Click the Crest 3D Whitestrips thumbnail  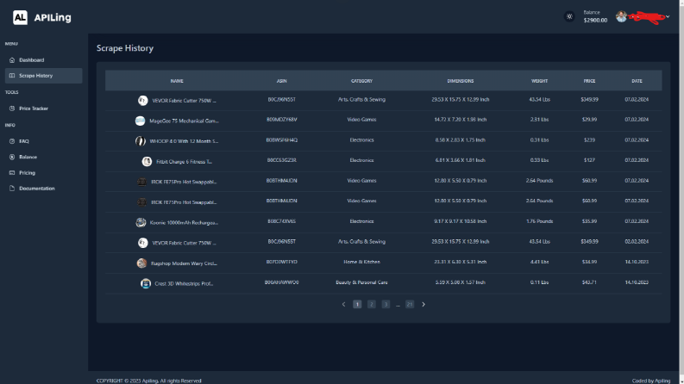pos(146,283)
